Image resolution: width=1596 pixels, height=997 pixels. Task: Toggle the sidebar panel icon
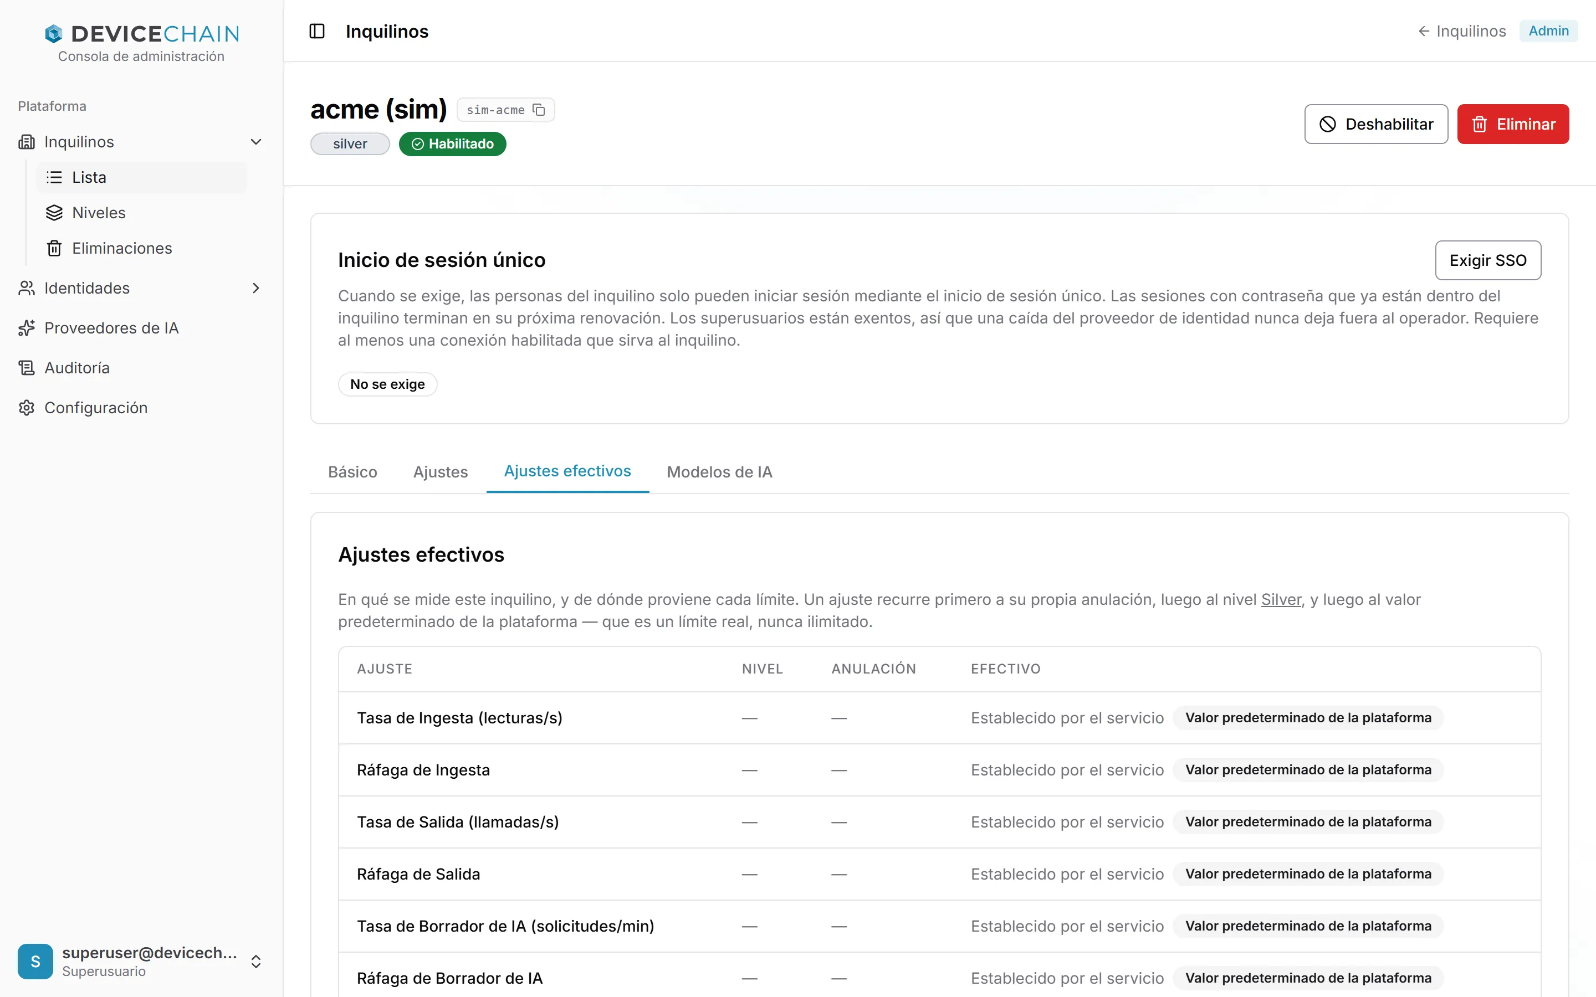(x=317, y=31)
